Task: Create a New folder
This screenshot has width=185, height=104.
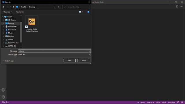Action: 20,12
